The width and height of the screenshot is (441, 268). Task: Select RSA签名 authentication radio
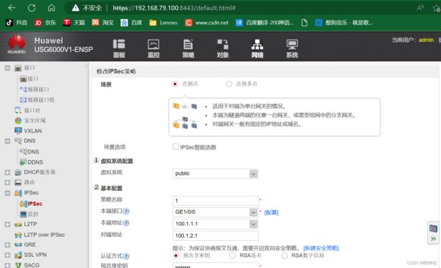click(x=232, y=256)
